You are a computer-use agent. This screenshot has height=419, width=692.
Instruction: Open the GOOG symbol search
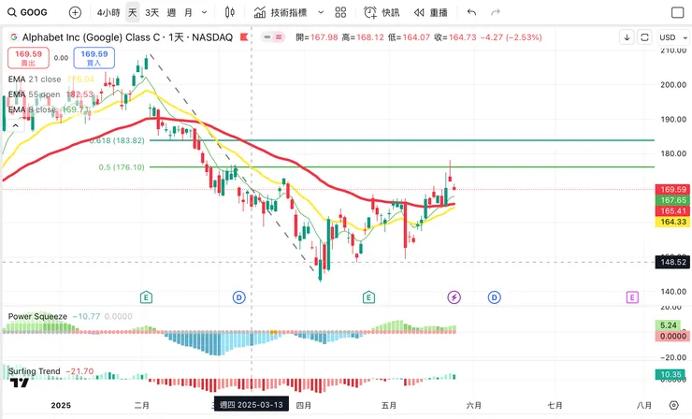click(x=28, y=12)
